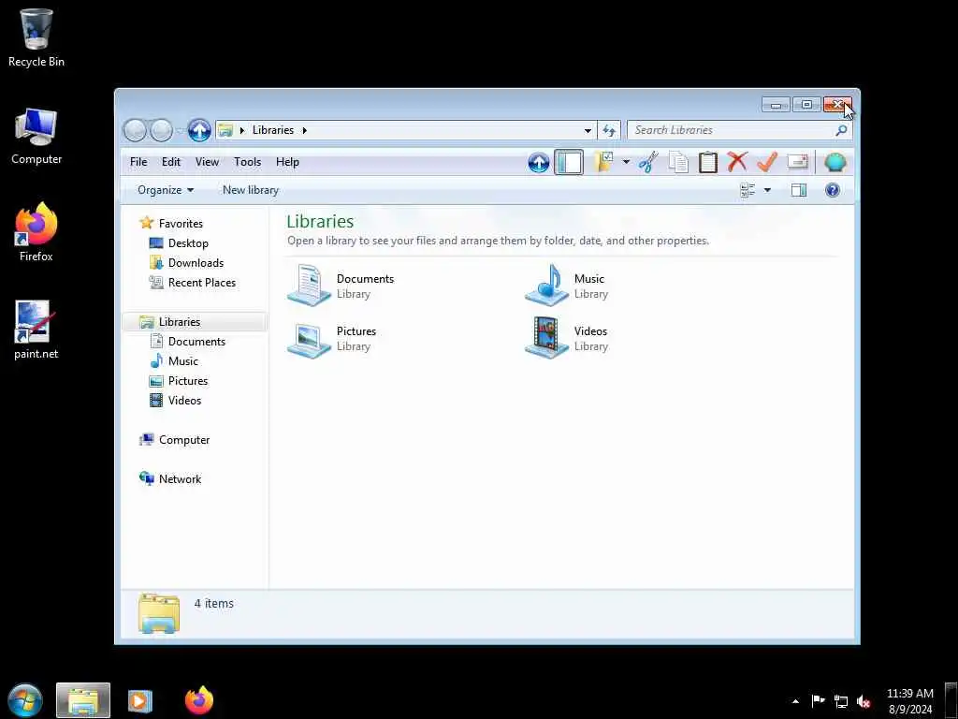Image resolution: width=958 pixels, height=719 pixels.
Task: Select Network in navigation pane
Action: point(180,478)
